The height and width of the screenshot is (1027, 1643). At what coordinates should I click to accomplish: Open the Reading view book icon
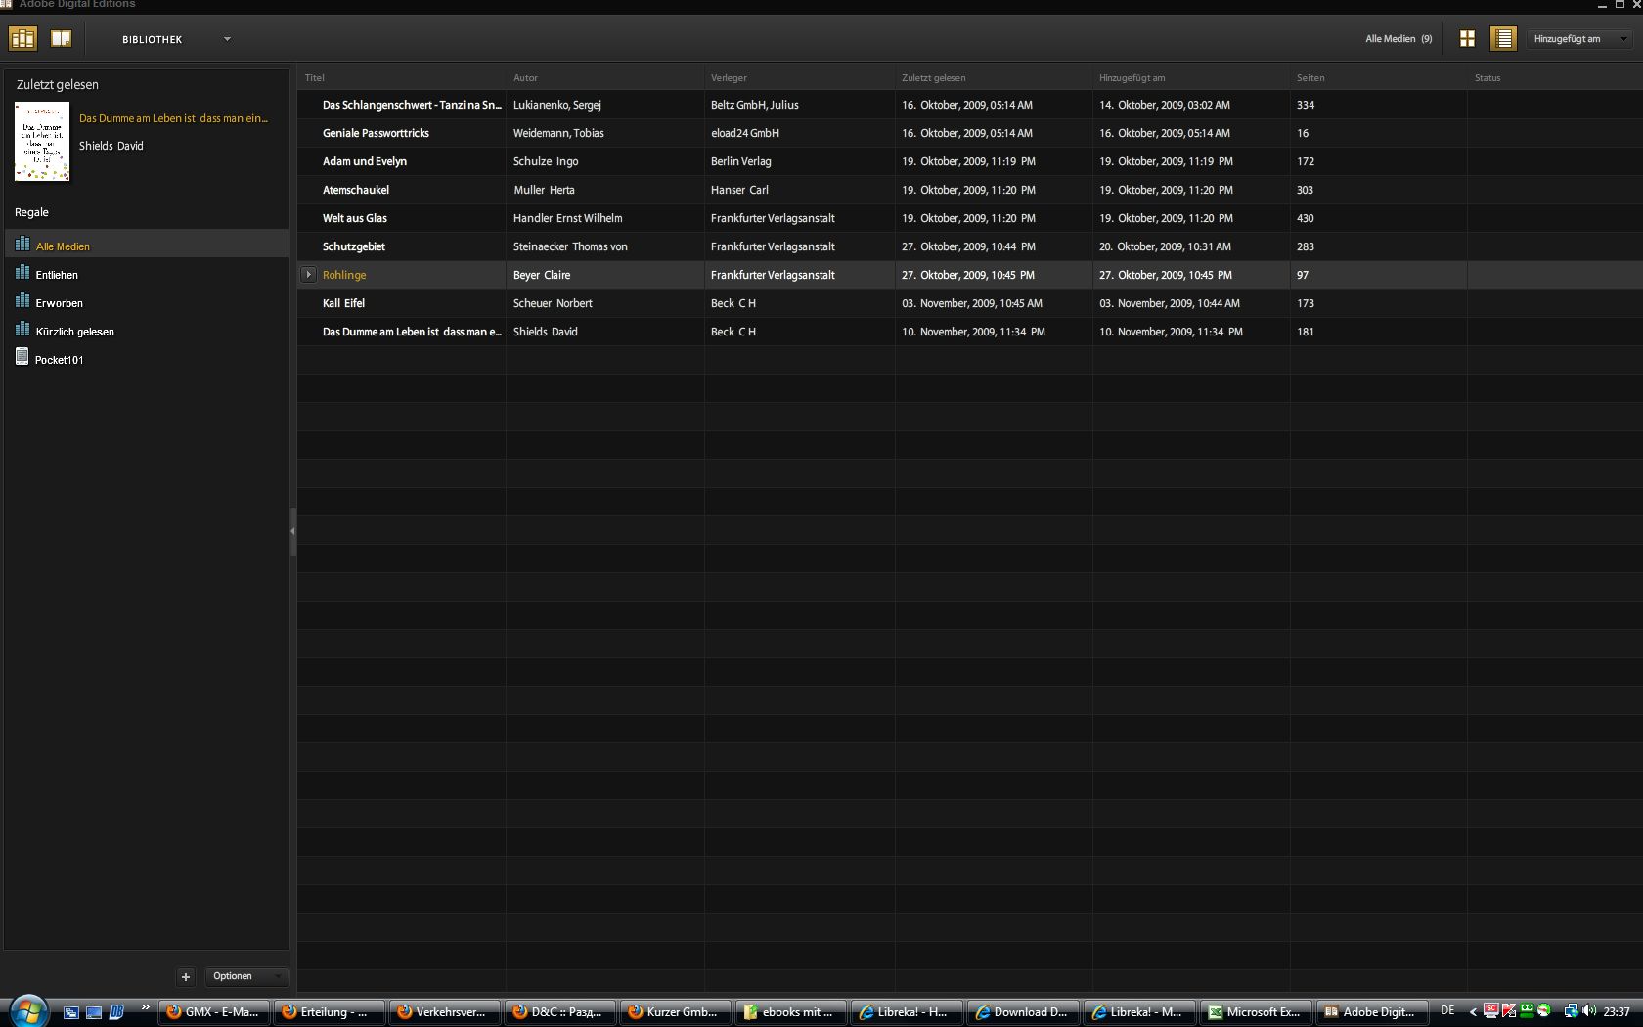pos(61,39)
